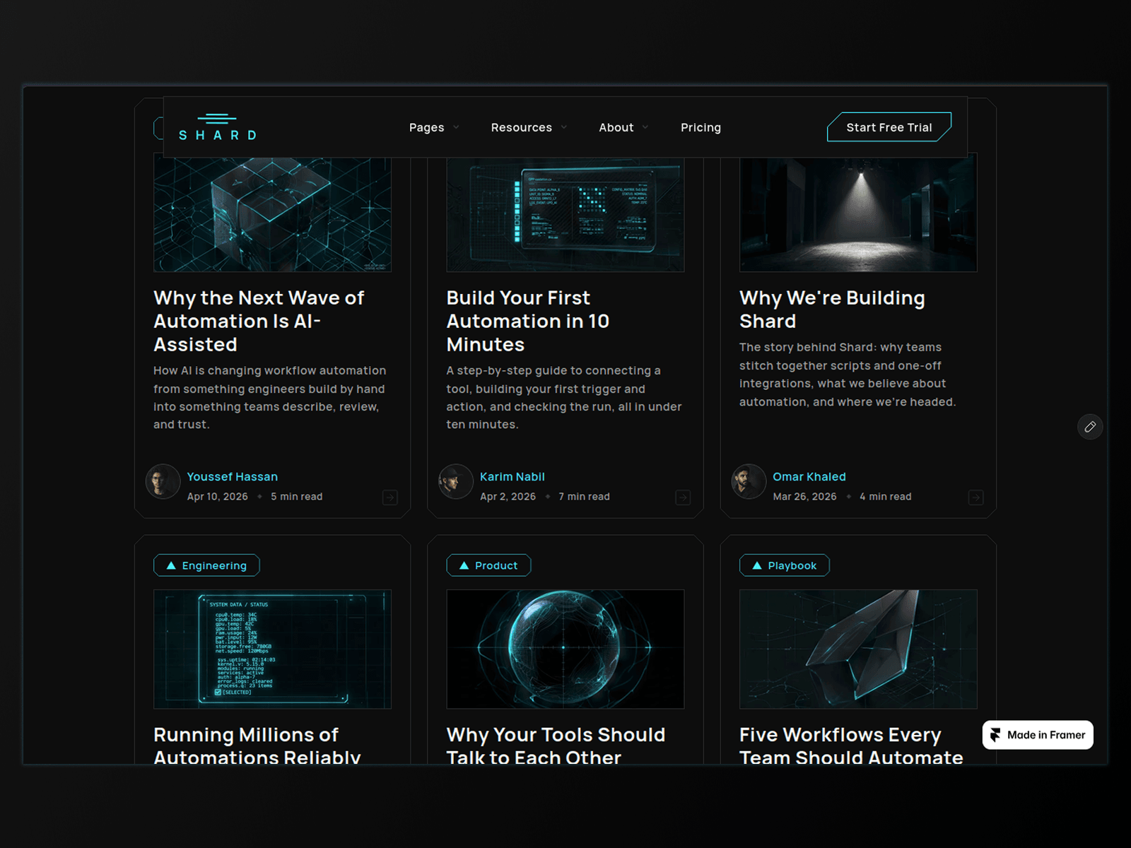
Task: Open 'Why We're Building Shard' article
Action: pos(832,310)
